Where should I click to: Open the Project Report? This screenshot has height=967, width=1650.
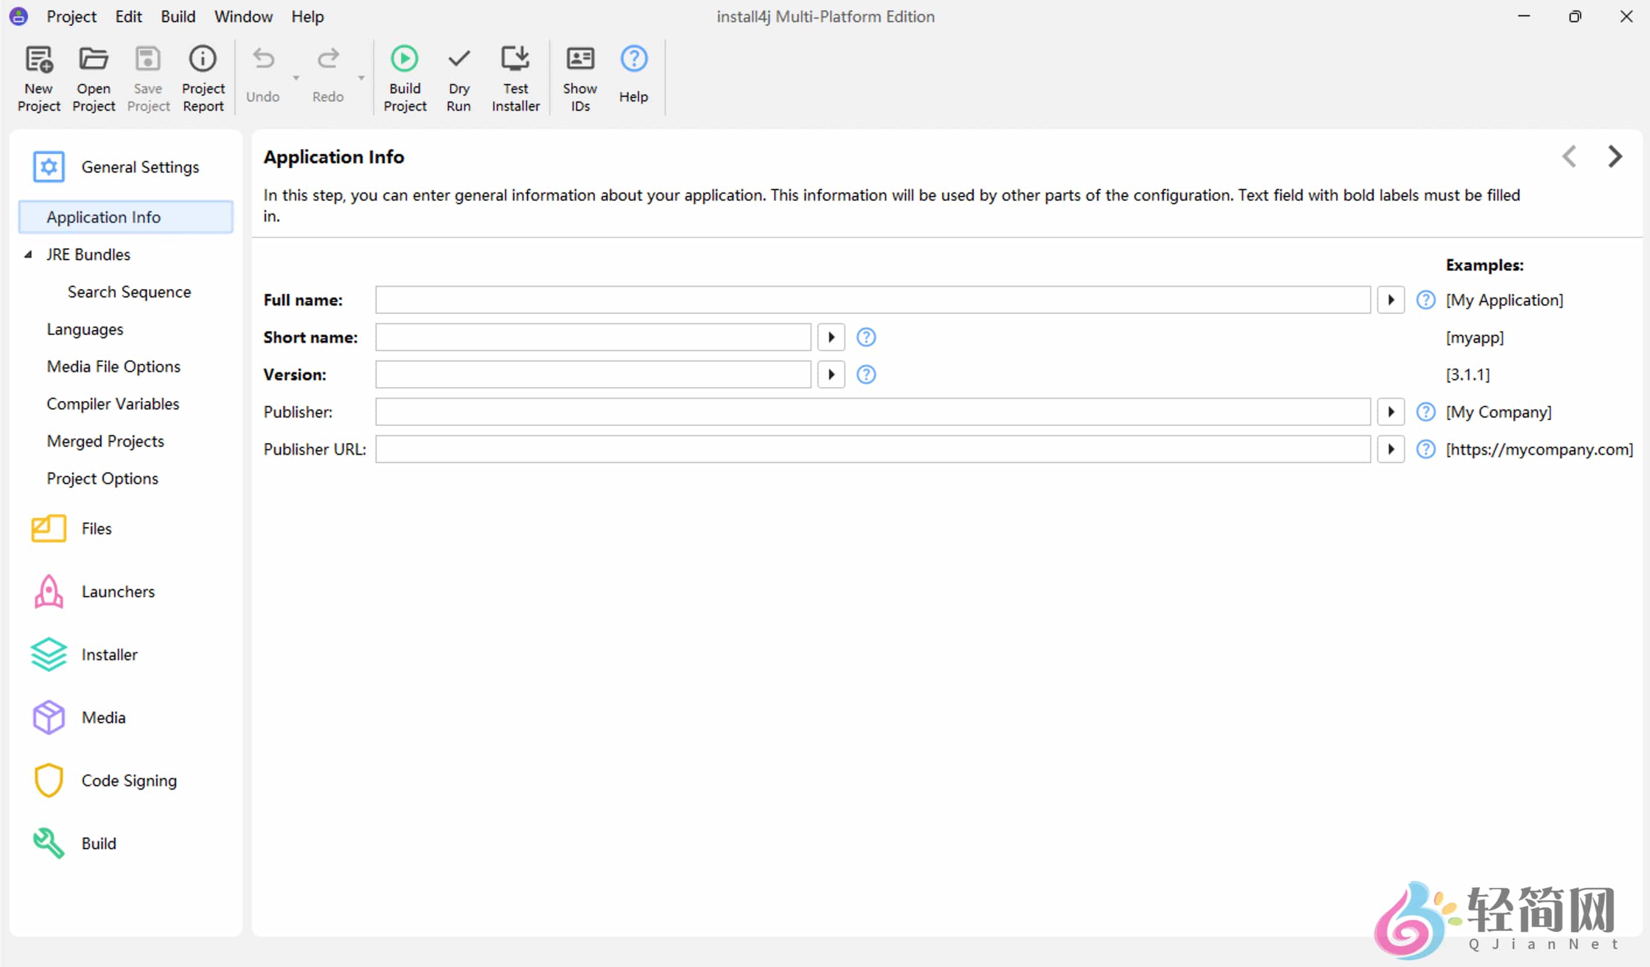(203, 78)
